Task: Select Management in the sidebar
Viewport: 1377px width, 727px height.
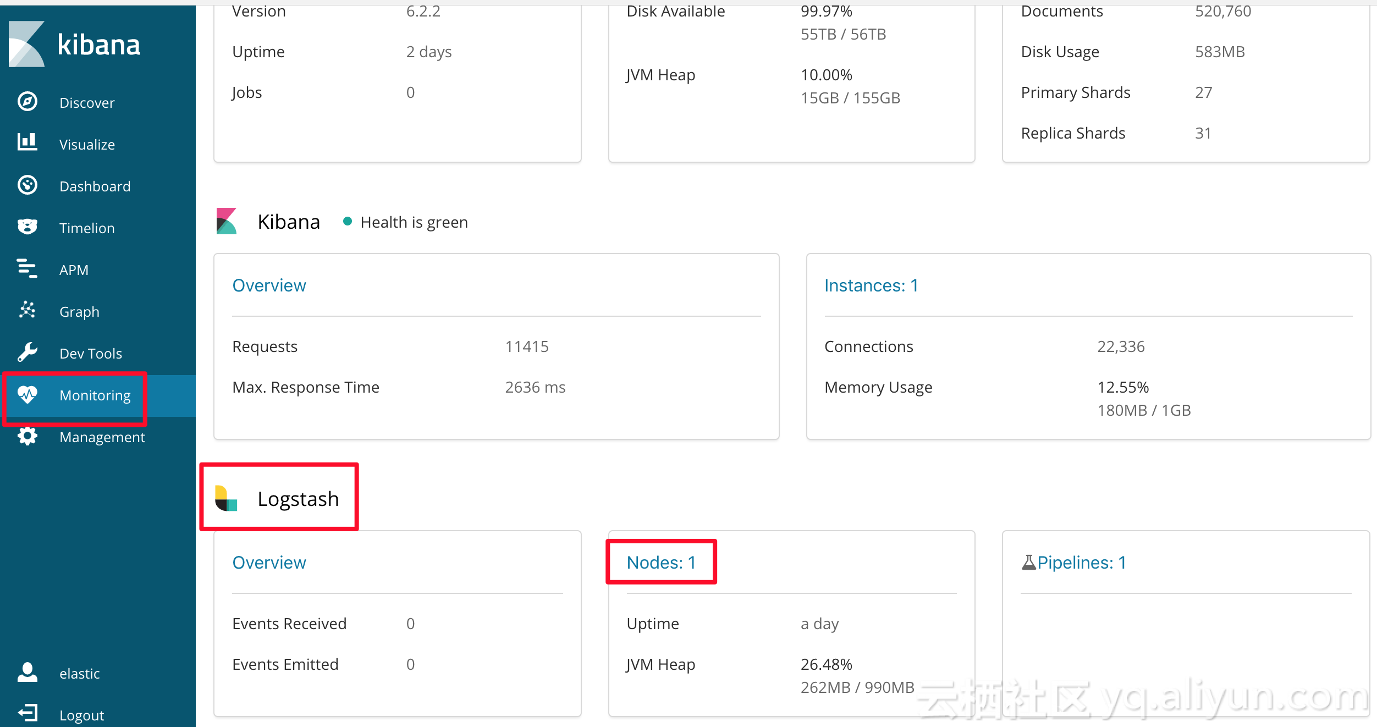Action: point(102,437)
